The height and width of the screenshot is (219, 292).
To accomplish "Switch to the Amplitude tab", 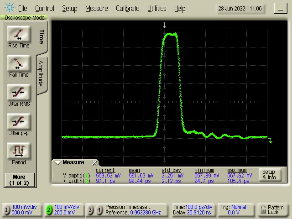I will (41, 73).
